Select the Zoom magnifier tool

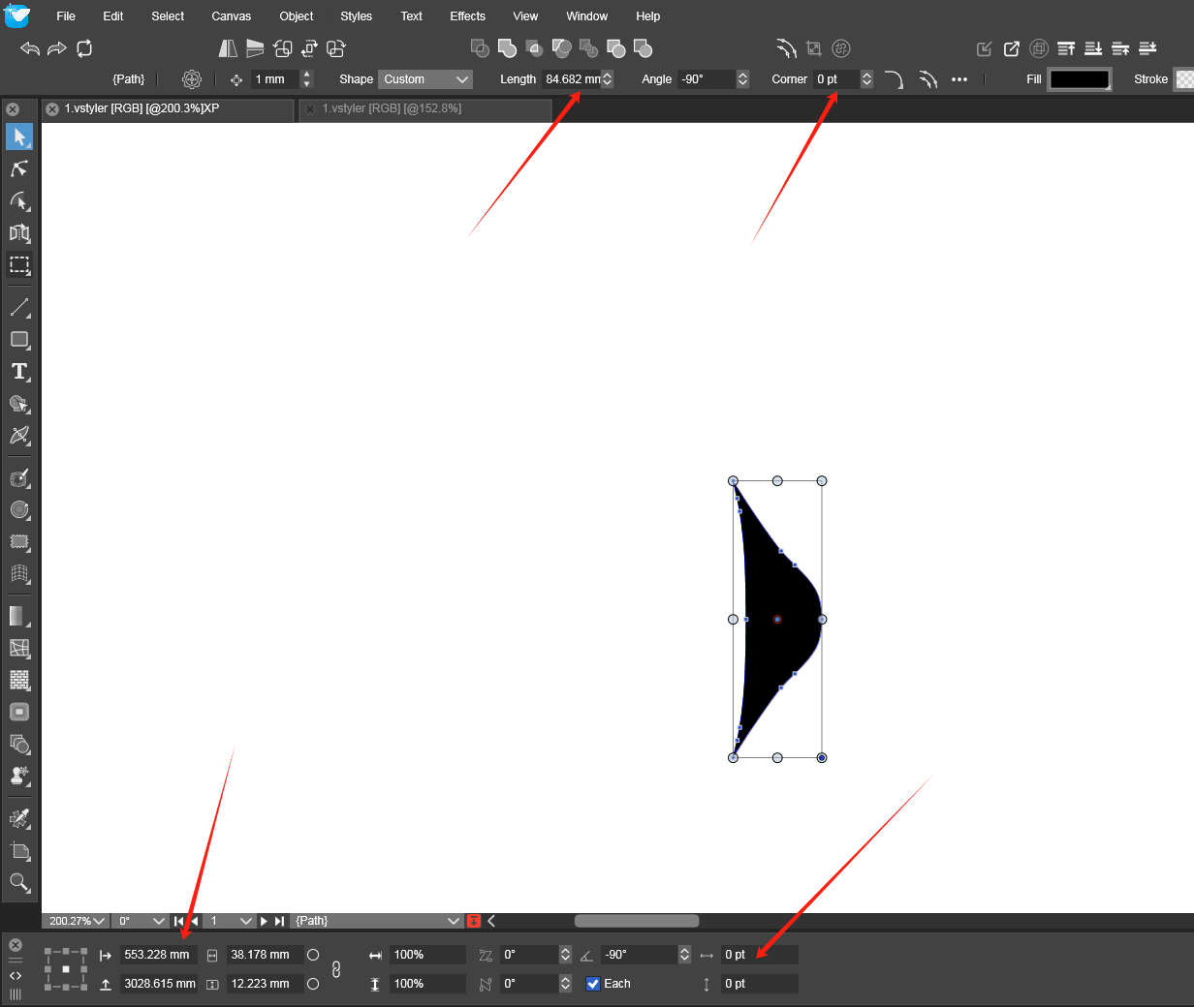click(19, 882)
